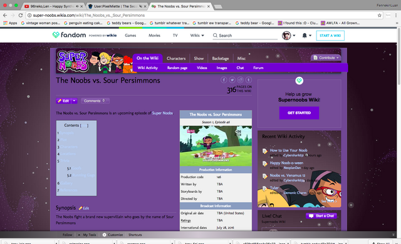Click the GET STARTED button
Viewport: 401px width, 244px height.
299,113
